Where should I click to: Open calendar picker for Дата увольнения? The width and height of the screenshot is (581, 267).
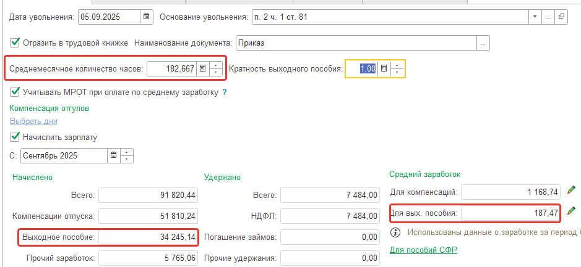click(146, 17)
